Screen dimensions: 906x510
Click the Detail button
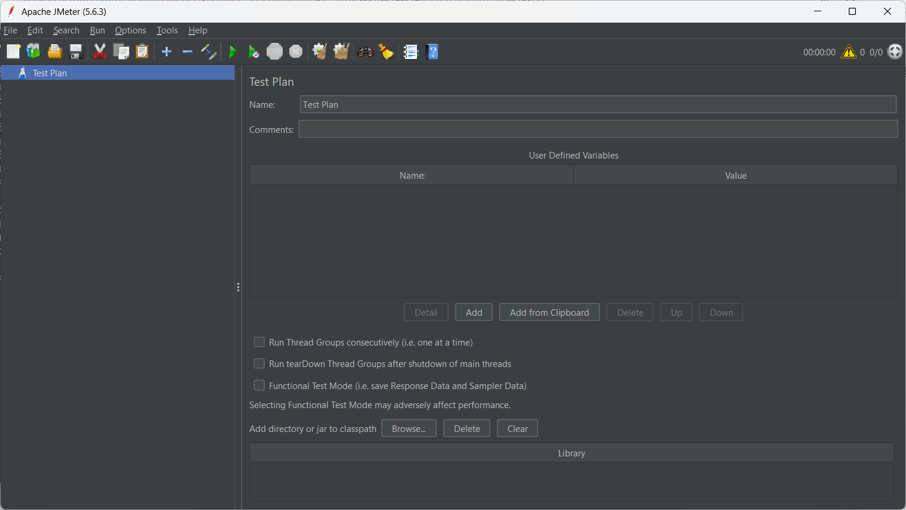[426, 312]
